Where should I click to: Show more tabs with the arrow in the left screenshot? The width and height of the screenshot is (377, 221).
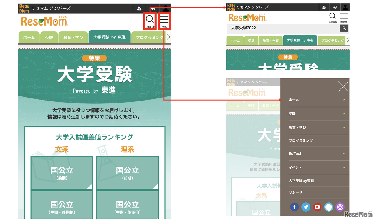coord(168,37)
